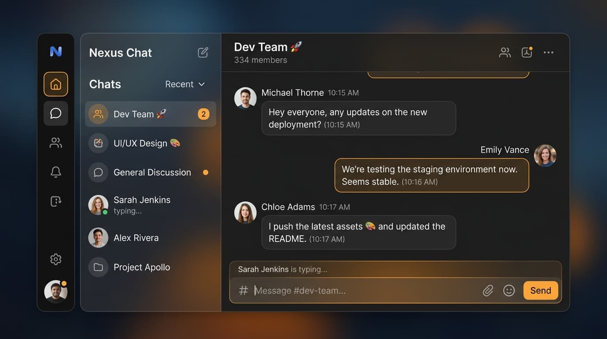Click the Message #dev-team input field
Screen dimensions: 607x339
click(366, 290)
